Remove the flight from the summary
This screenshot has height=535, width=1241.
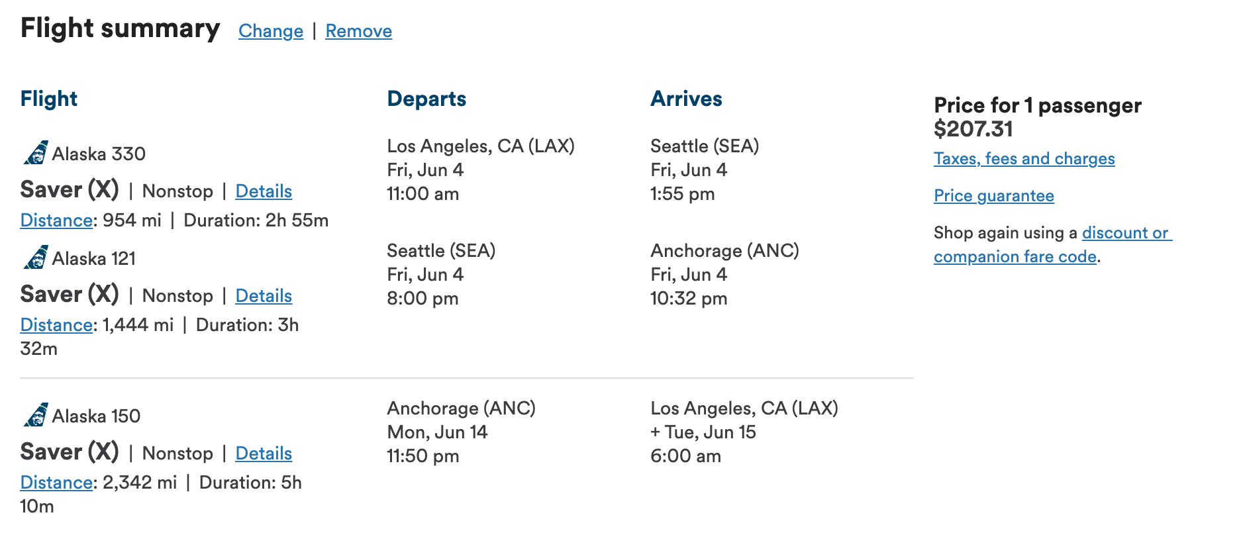pyautogui.click(x=358, y=31)
